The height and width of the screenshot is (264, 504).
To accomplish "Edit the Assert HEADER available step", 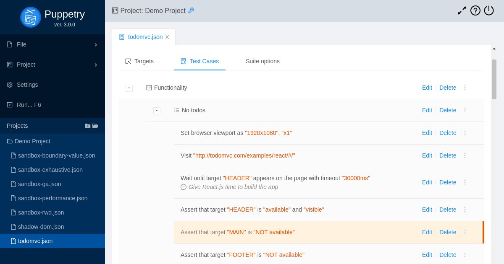I will (427, 210).
